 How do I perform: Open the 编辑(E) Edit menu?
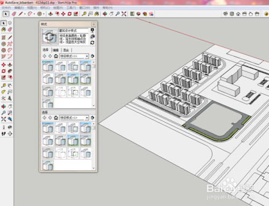pos(19,8)
